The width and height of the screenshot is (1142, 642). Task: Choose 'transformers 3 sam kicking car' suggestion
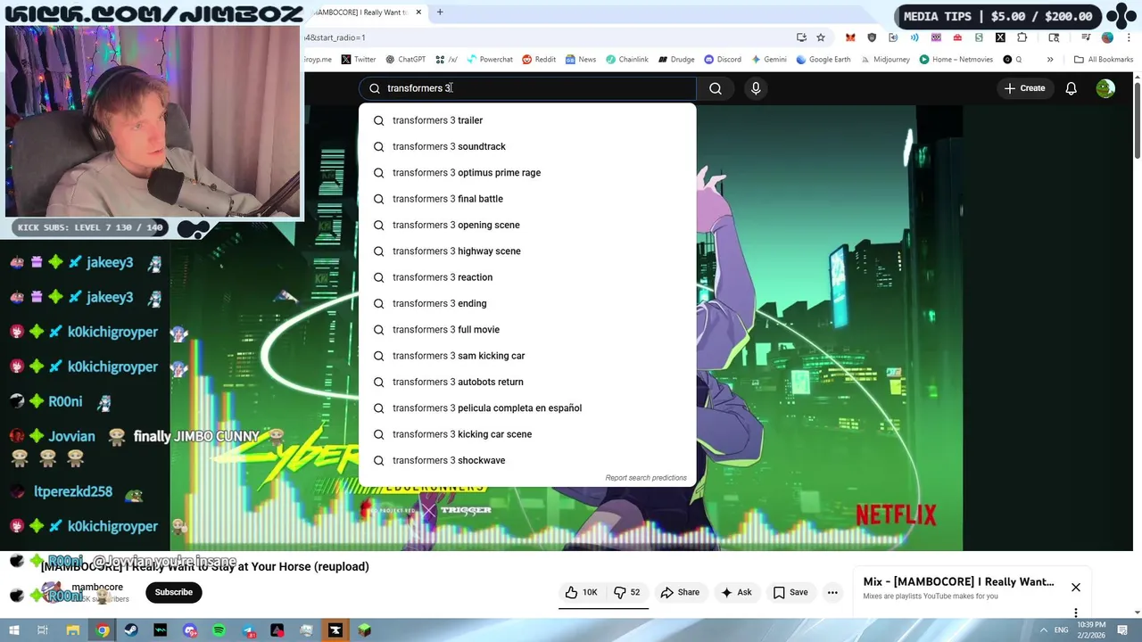527,356
